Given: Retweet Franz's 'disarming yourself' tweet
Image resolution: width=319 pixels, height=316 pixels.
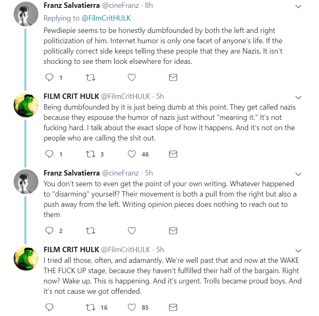Looking at the screenshot, I should tap(90, 231).
